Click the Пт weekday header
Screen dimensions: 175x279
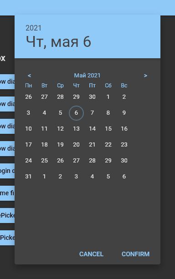pyautogui.click(x=92, y=86)
